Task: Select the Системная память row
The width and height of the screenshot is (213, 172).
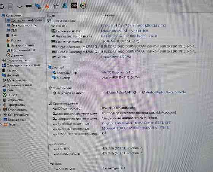Action: 95,41
